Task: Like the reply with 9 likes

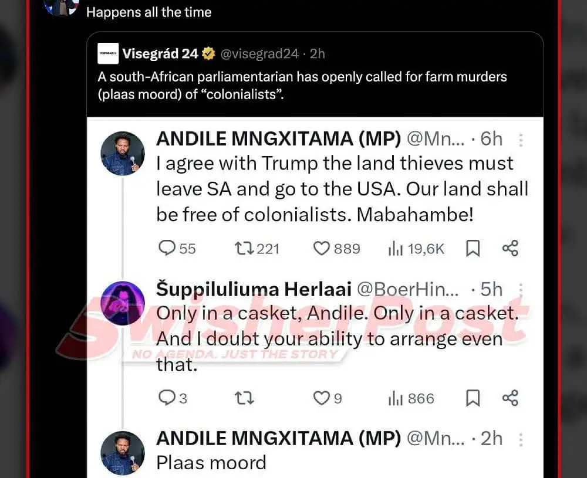Action: [322, 399]
